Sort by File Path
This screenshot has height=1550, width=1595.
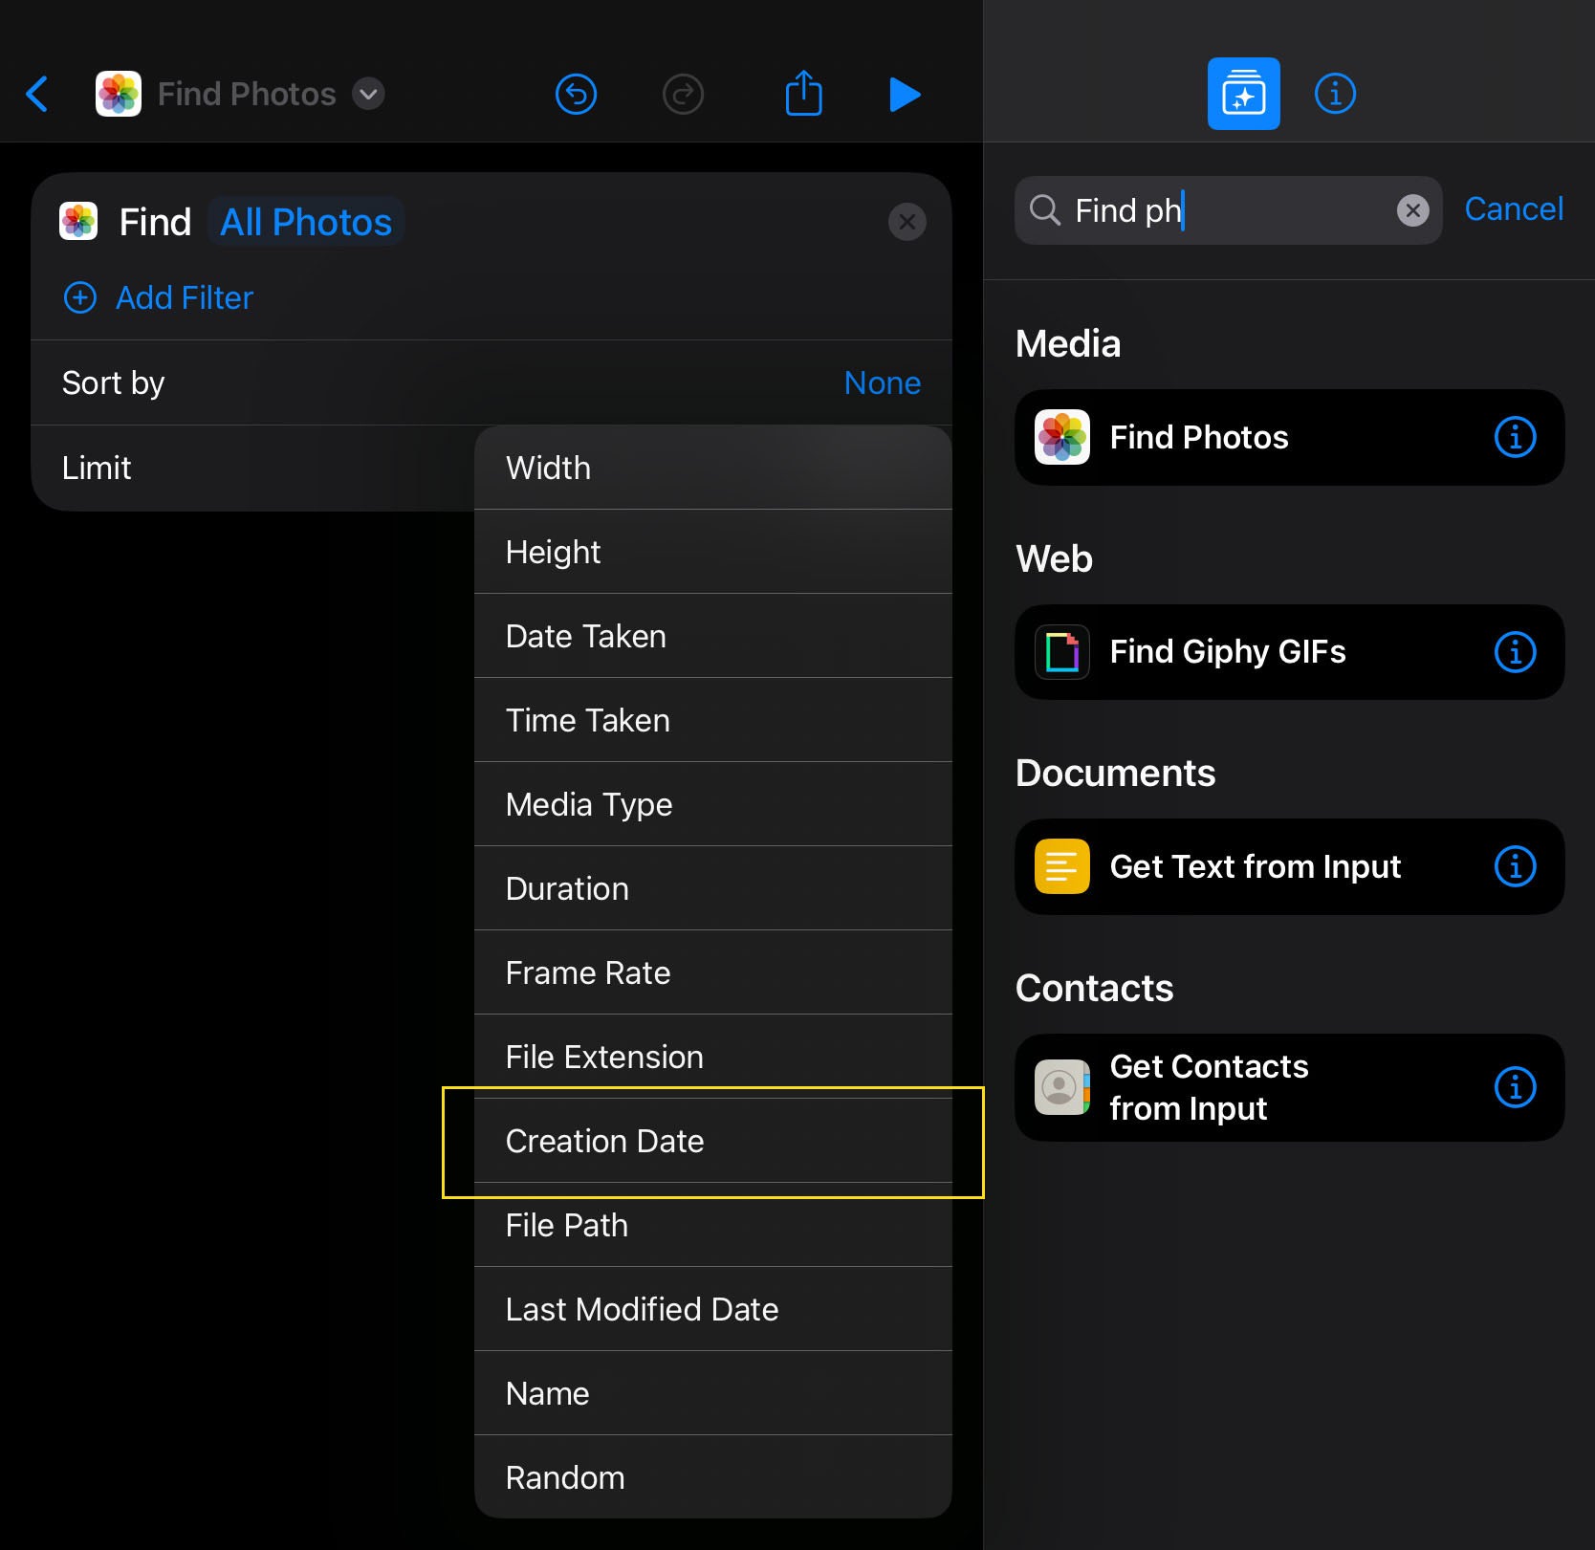click(x=712, y=1225)
